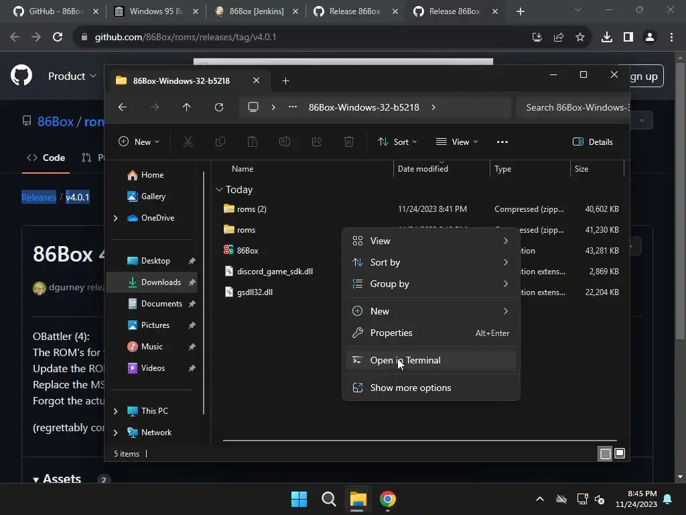The height and width of the screenshot is (515, 686).
Task: Bookmark this page with the star icon
Action: coord(580,38)
